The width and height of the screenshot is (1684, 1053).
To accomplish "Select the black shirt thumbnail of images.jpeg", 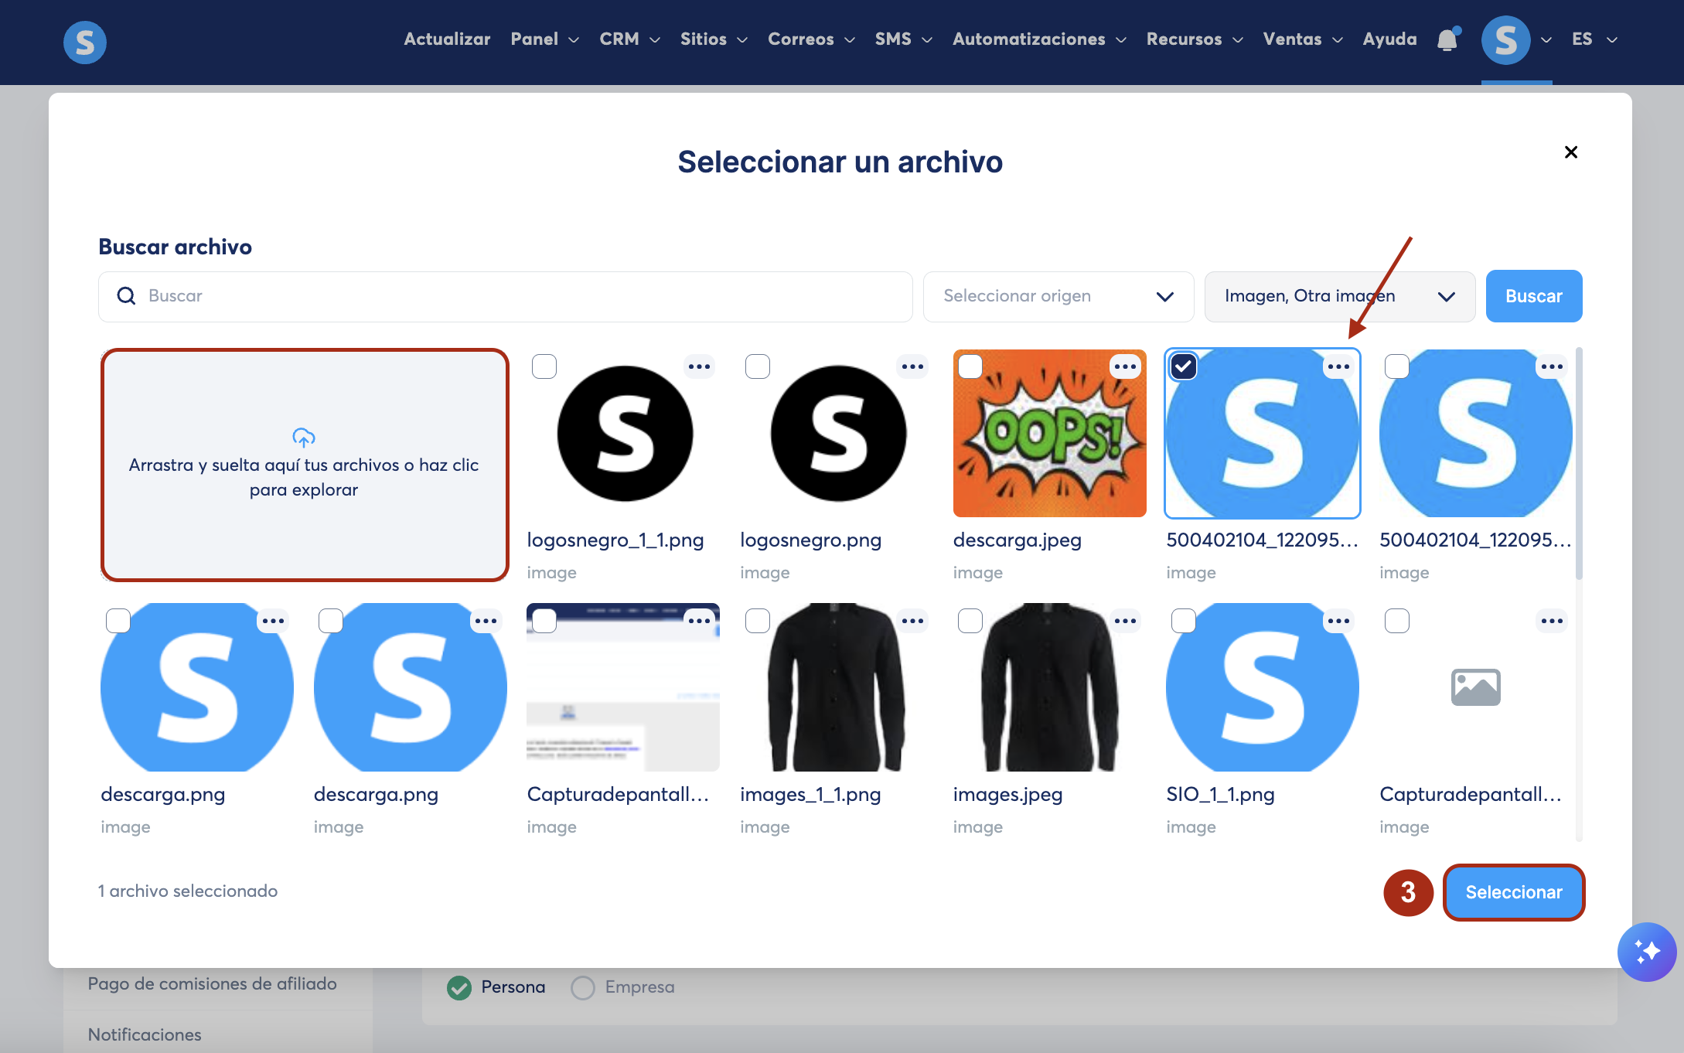I will click(1050, 687).
